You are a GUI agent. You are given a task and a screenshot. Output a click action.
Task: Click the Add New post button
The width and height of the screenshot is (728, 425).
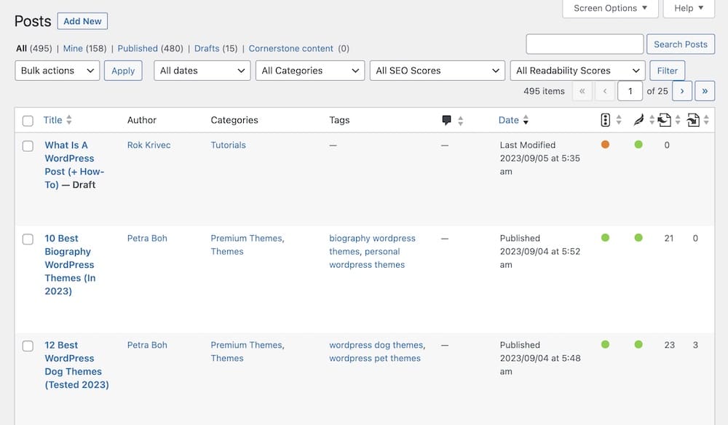tap(82, 21)
